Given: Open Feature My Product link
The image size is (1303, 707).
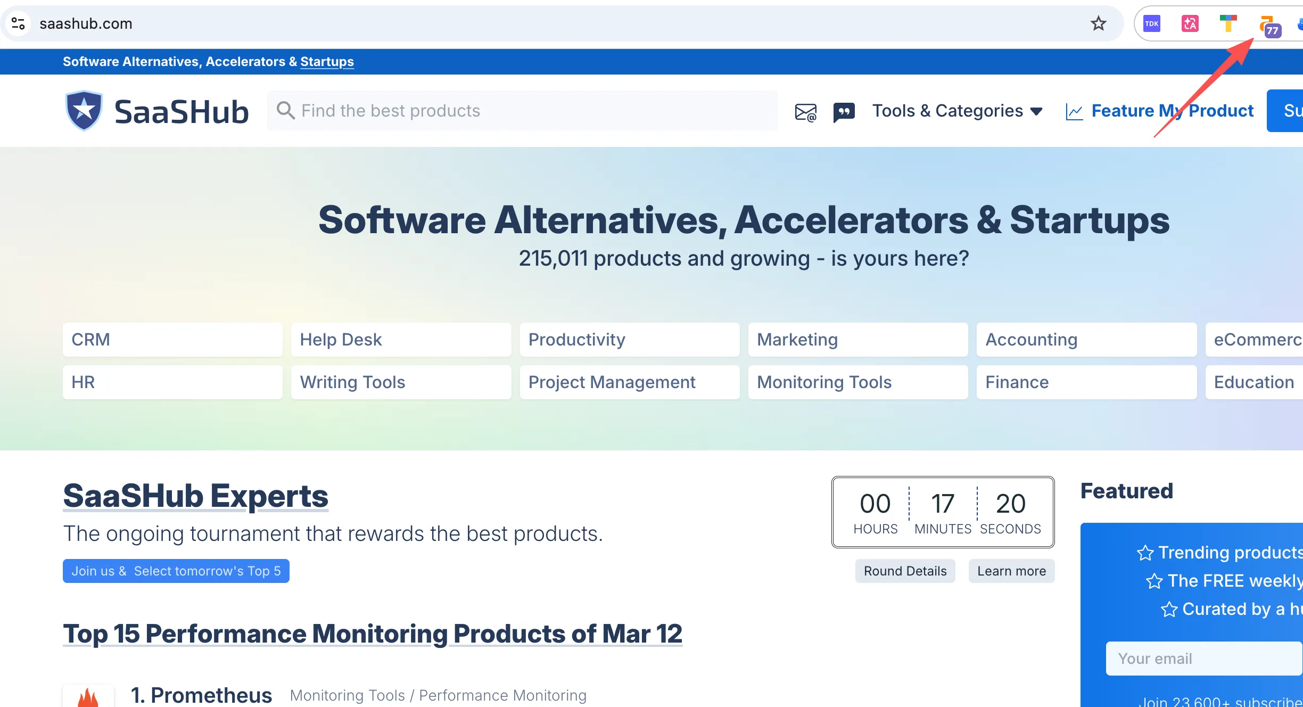Looking at the screenshot, I should [x=1172, y=111].
